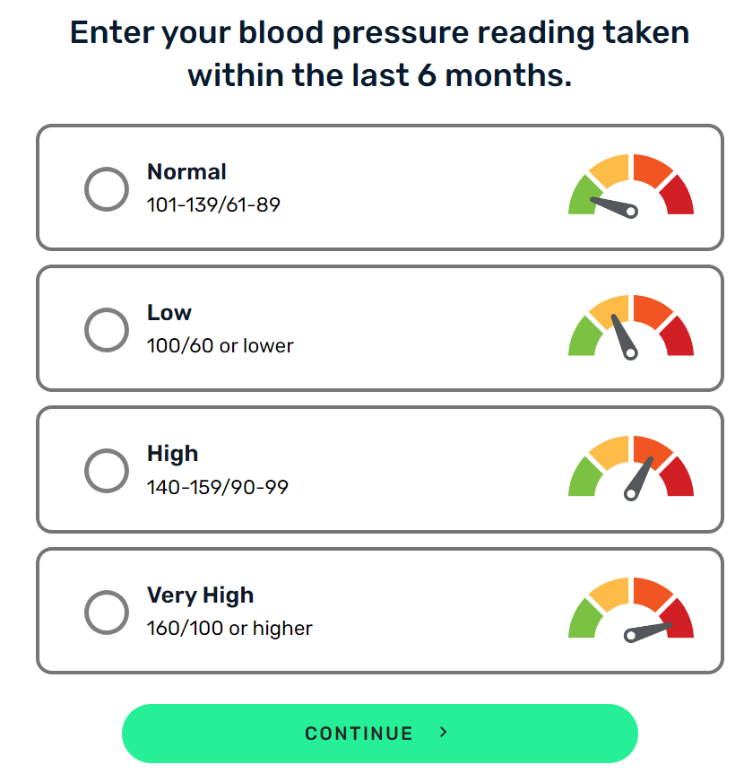744x782 pixels.
Task: Select the Very High radio button
Action: pyautogui.click(x=107, y=613)
